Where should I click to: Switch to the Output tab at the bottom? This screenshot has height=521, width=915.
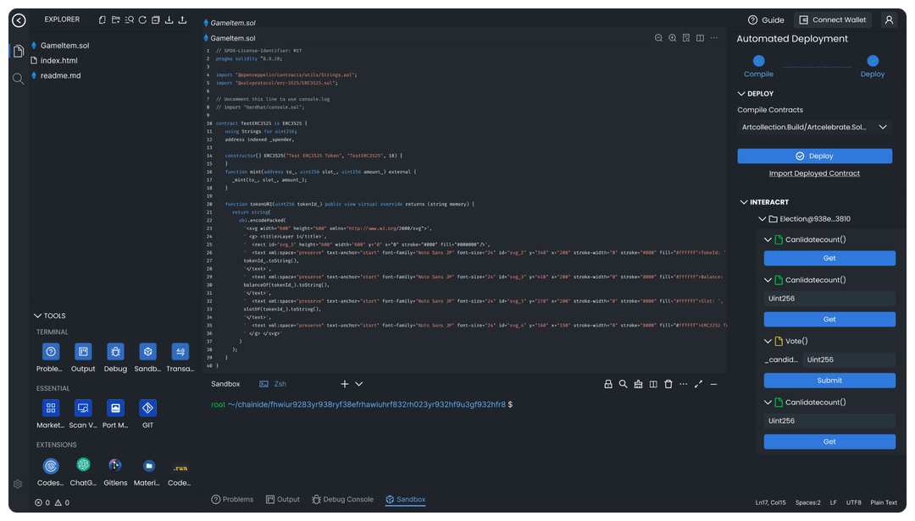click(283, 499)
